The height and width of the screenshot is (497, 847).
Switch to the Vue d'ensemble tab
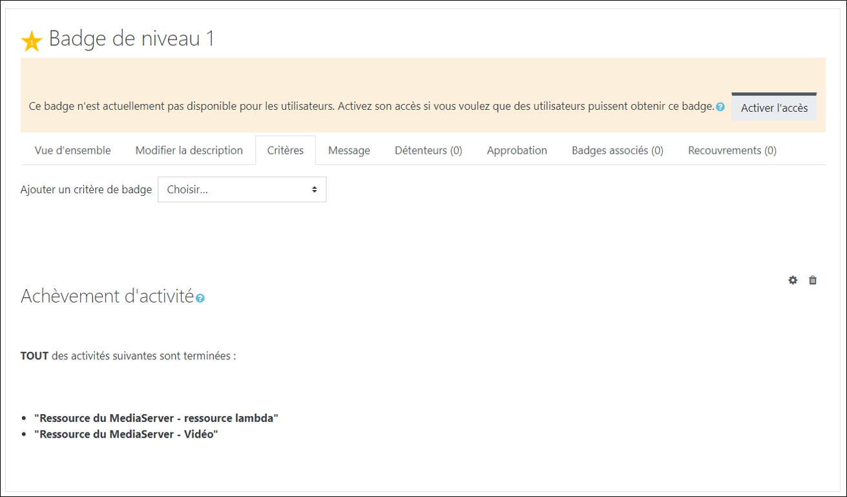(72, 151)
